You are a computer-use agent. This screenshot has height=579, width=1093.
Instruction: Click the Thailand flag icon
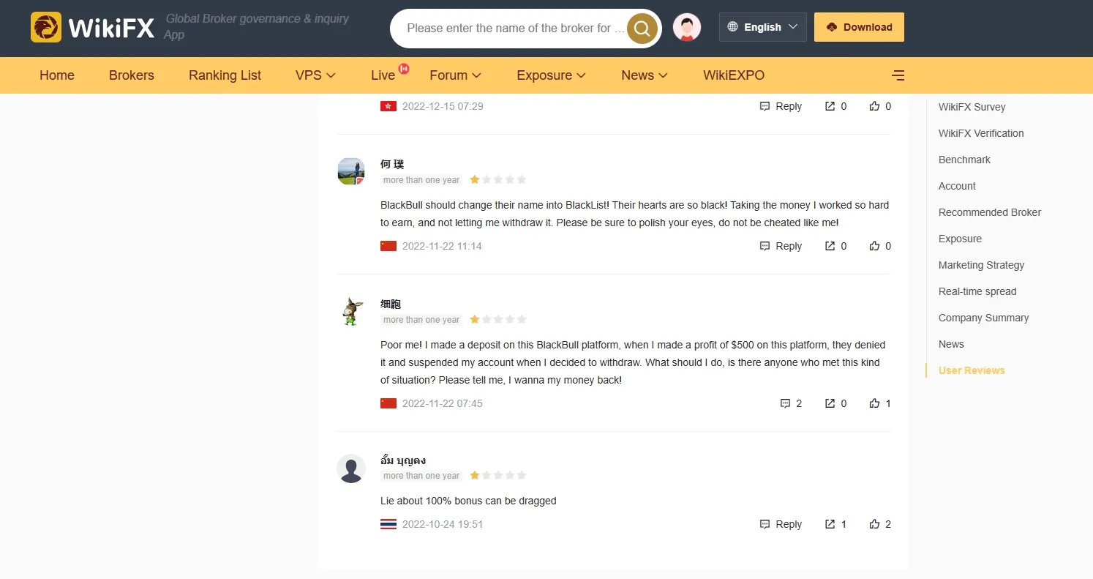pyautogui.click(x=388, y=524)
